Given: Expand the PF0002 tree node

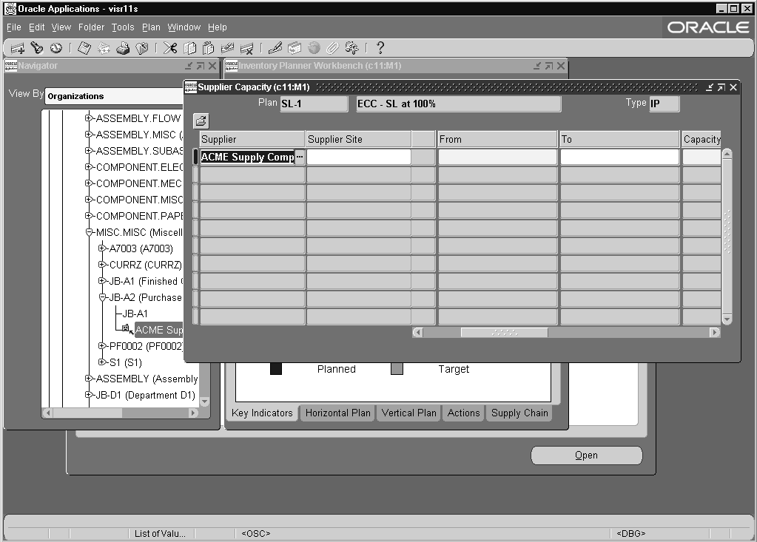Looking at the screenshot, I should click(x=101, y=346).
